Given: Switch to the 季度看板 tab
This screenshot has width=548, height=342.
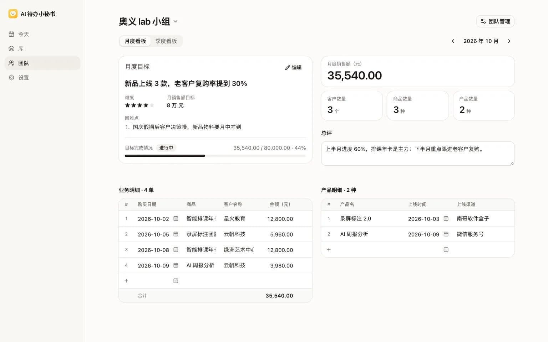Looking at the screenshot, I should [x=166, y=41].
